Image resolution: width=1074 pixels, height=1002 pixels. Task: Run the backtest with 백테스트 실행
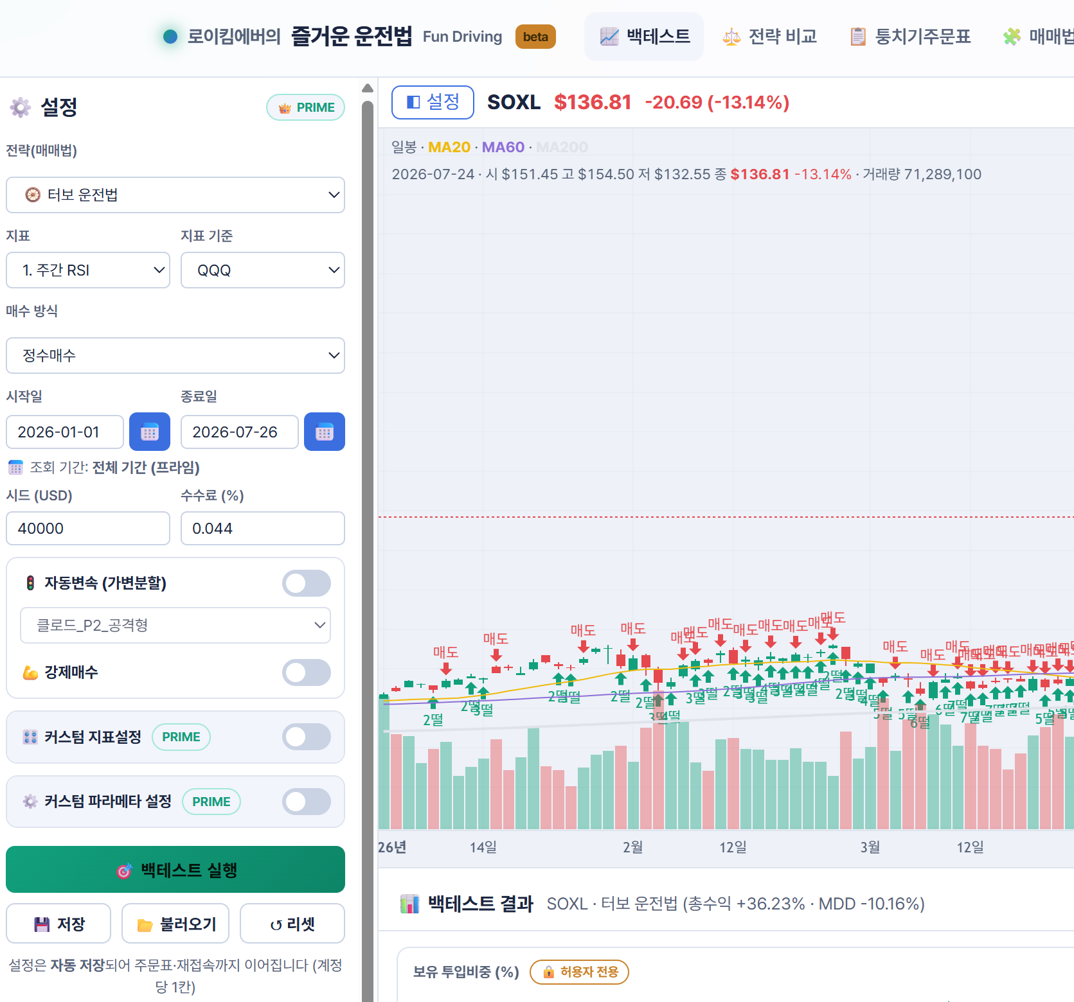(175, 870)
